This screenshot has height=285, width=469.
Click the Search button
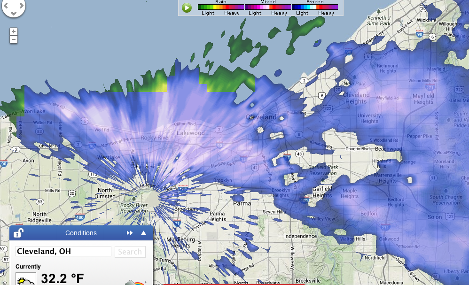point(130,252)
